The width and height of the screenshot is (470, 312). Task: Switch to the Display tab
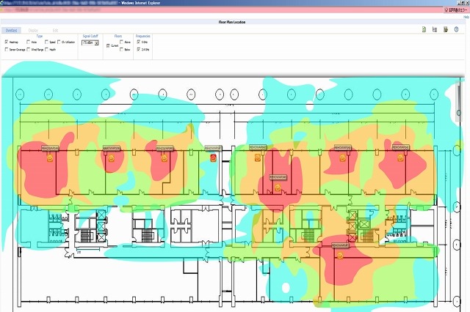[33, 31]
